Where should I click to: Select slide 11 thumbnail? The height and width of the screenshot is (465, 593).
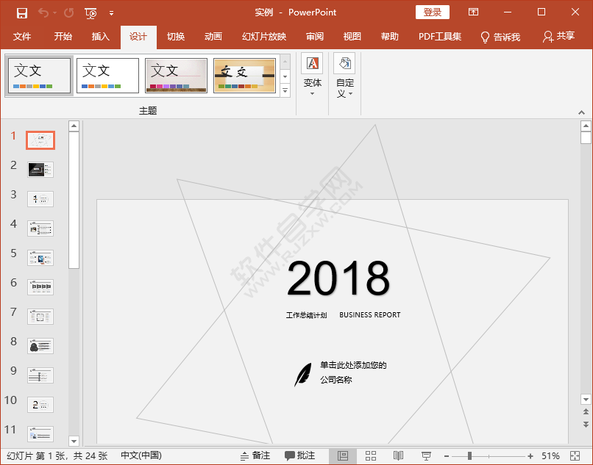(x=40, y=434)
